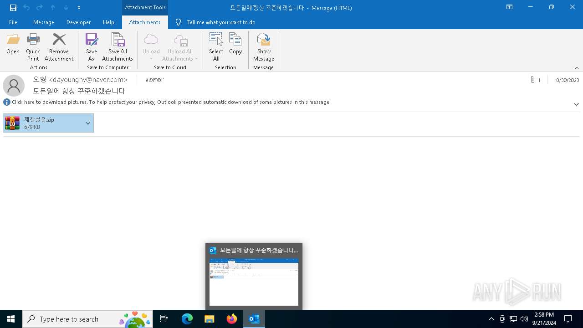The width and height of the screenshot is (583, 328).
Task: Click the sender avatar picture
Action: (x=14, y=86)
